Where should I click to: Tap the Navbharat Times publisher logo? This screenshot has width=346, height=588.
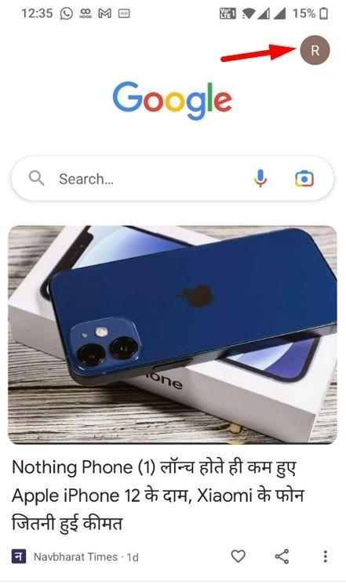(x=18, y=557)
